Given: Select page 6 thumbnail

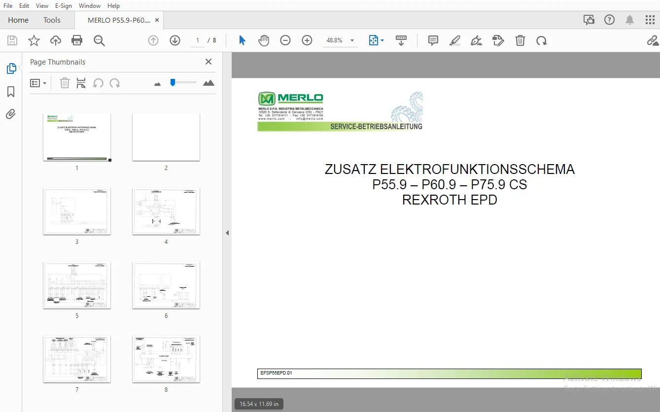Looking at the screenshot, I should [166, 285].
